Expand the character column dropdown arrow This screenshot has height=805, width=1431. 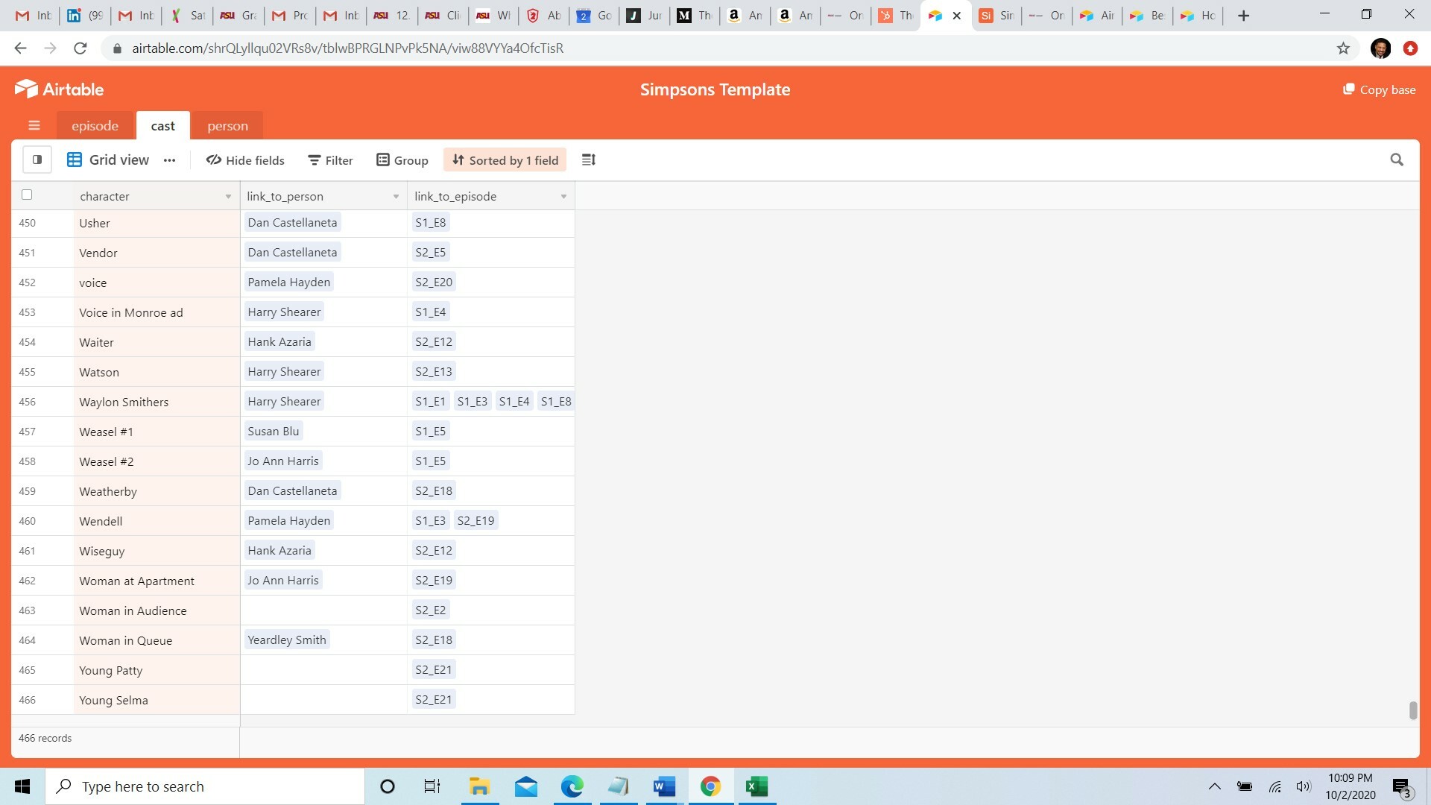(x=228, y=197)
